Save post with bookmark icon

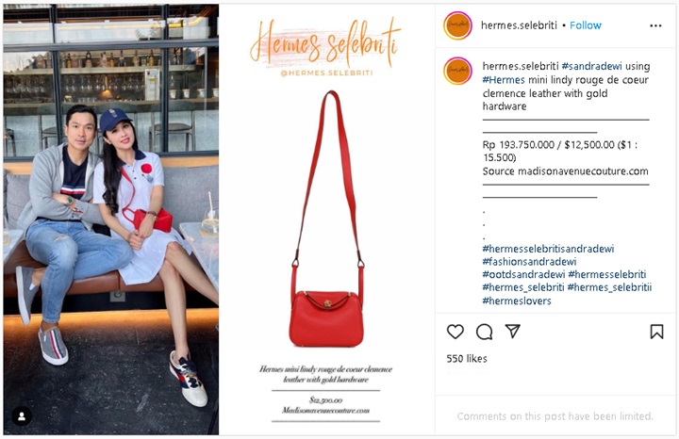(x=656, y=332)
